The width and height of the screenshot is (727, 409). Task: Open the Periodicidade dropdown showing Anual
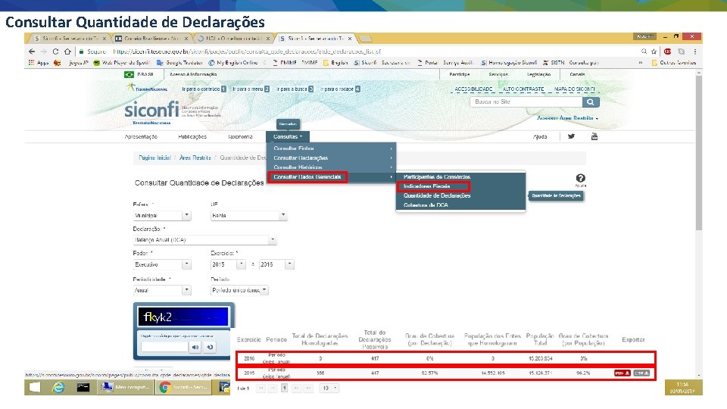(x=162, y=290)
